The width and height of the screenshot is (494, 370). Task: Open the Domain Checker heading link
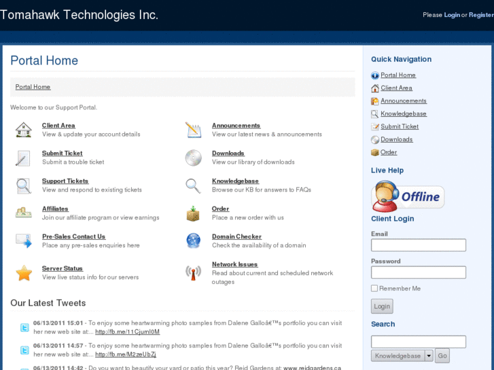pyautogui.click(x=236, y=236)
